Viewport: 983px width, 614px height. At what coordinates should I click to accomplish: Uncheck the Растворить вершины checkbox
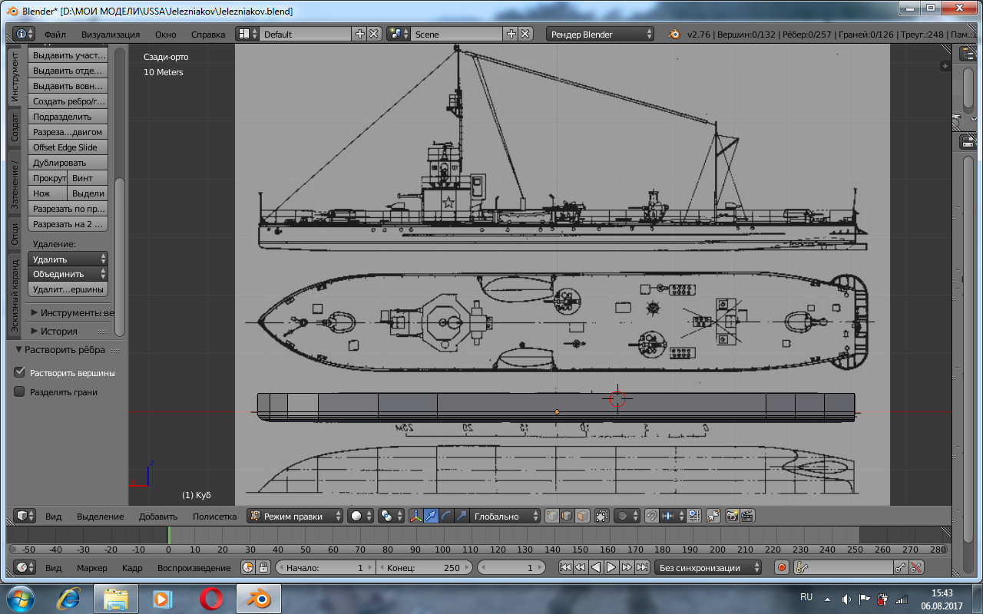click(20, 373)
